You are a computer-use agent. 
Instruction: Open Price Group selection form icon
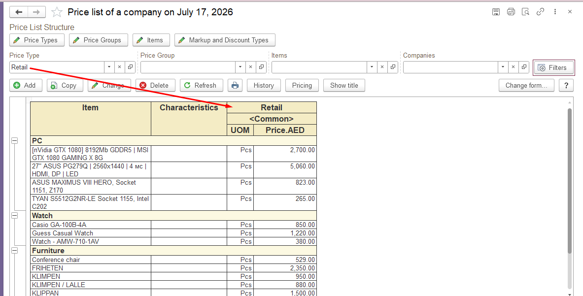(x=261, y=67)
